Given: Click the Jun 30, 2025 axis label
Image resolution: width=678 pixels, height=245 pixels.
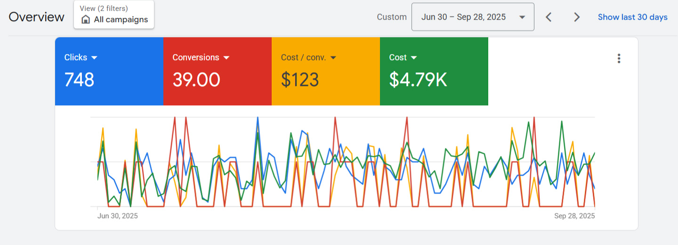Looking at the screenshot, I should point(118,216).
